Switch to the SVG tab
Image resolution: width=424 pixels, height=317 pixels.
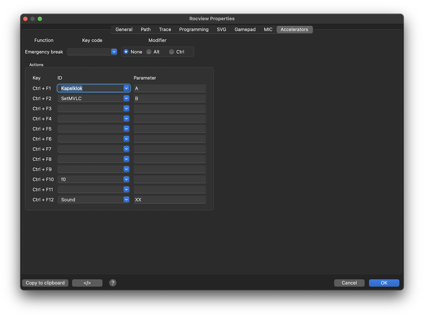[222, 30]
